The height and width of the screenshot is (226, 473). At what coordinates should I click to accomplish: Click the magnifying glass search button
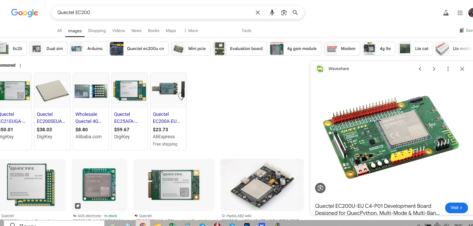tap(295, 12)
